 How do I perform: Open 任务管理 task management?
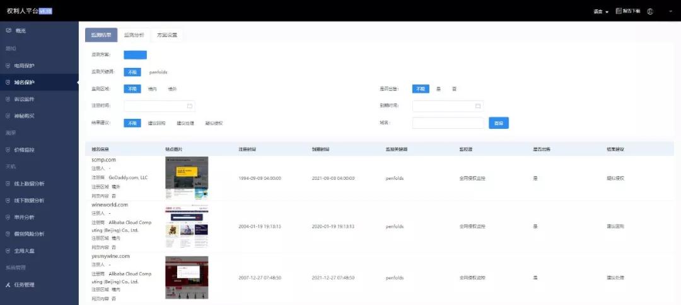click(24, 285)
